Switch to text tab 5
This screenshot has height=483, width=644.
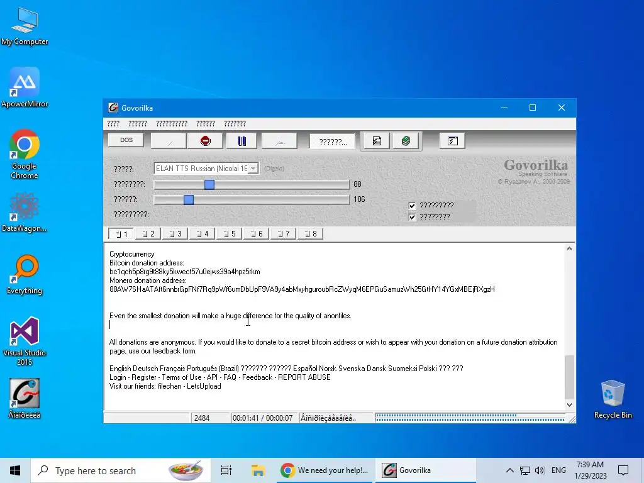point(229,234)
